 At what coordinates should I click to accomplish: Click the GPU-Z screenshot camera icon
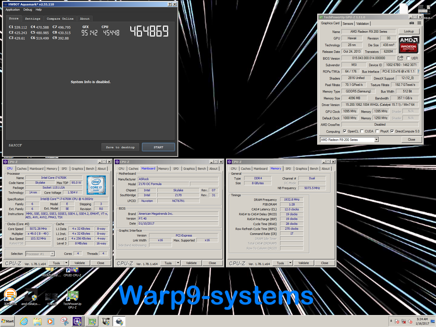412,23
